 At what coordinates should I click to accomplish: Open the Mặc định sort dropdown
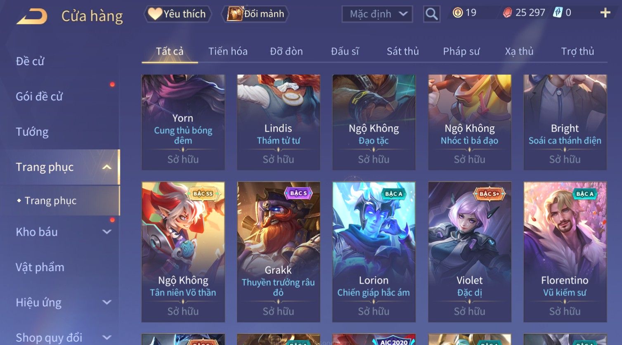[377, 14]
